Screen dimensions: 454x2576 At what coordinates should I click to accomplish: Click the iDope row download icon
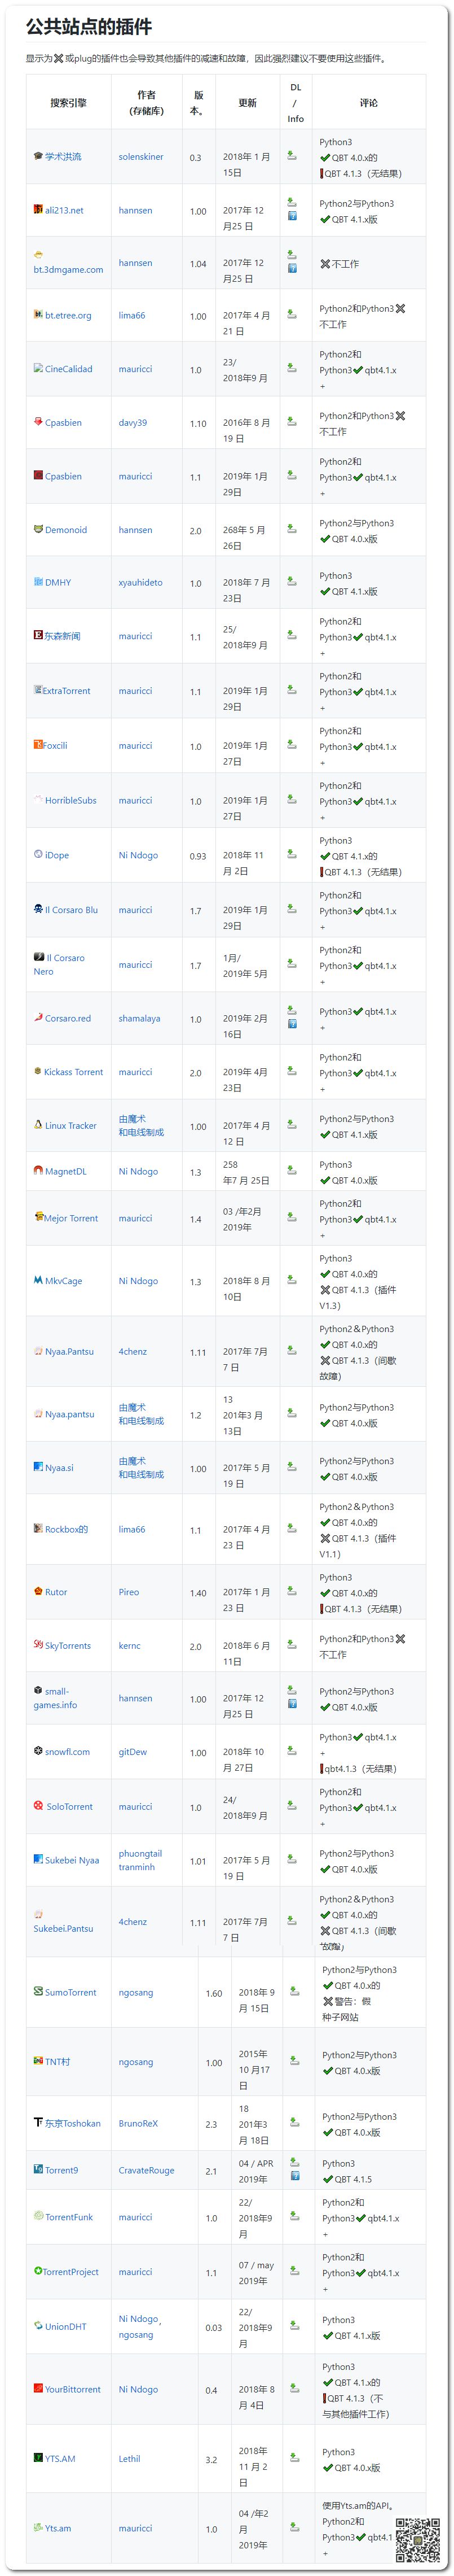click(292, 854)
